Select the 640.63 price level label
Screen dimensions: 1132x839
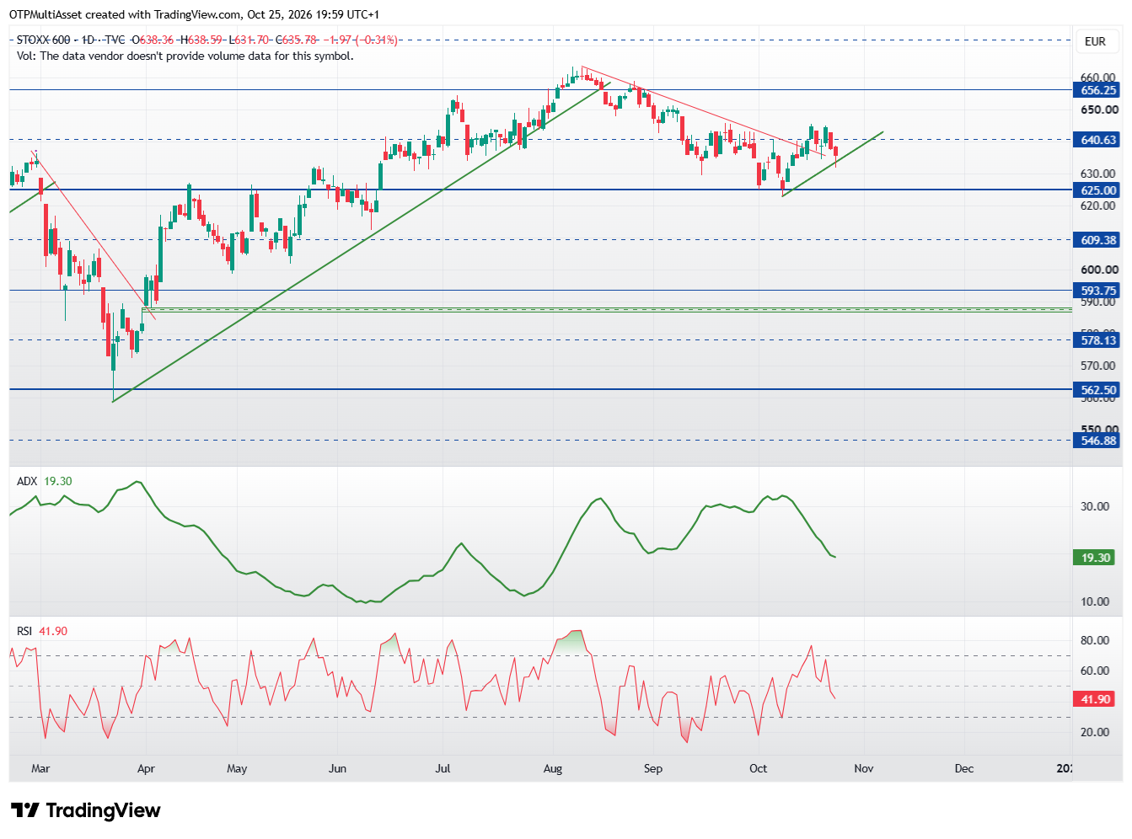[1097, 140]
